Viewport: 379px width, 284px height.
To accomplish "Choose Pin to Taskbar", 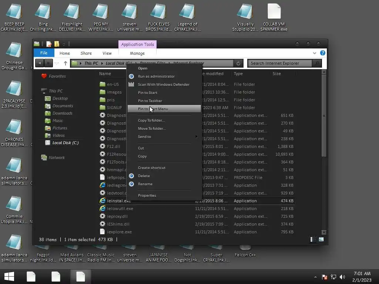I will click(x=150, y=101).
